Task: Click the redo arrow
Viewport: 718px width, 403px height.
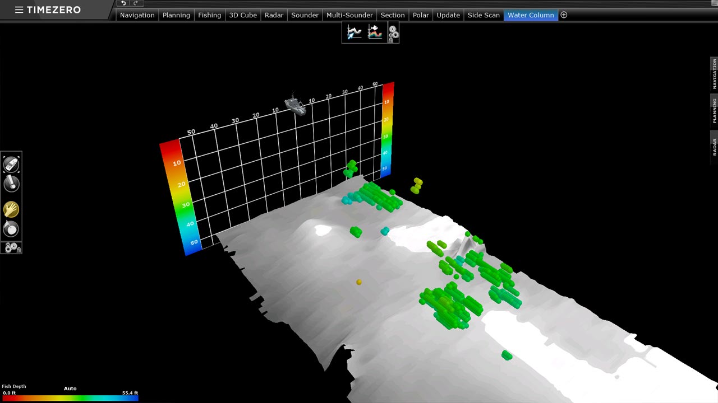Action: pos(135,3)
